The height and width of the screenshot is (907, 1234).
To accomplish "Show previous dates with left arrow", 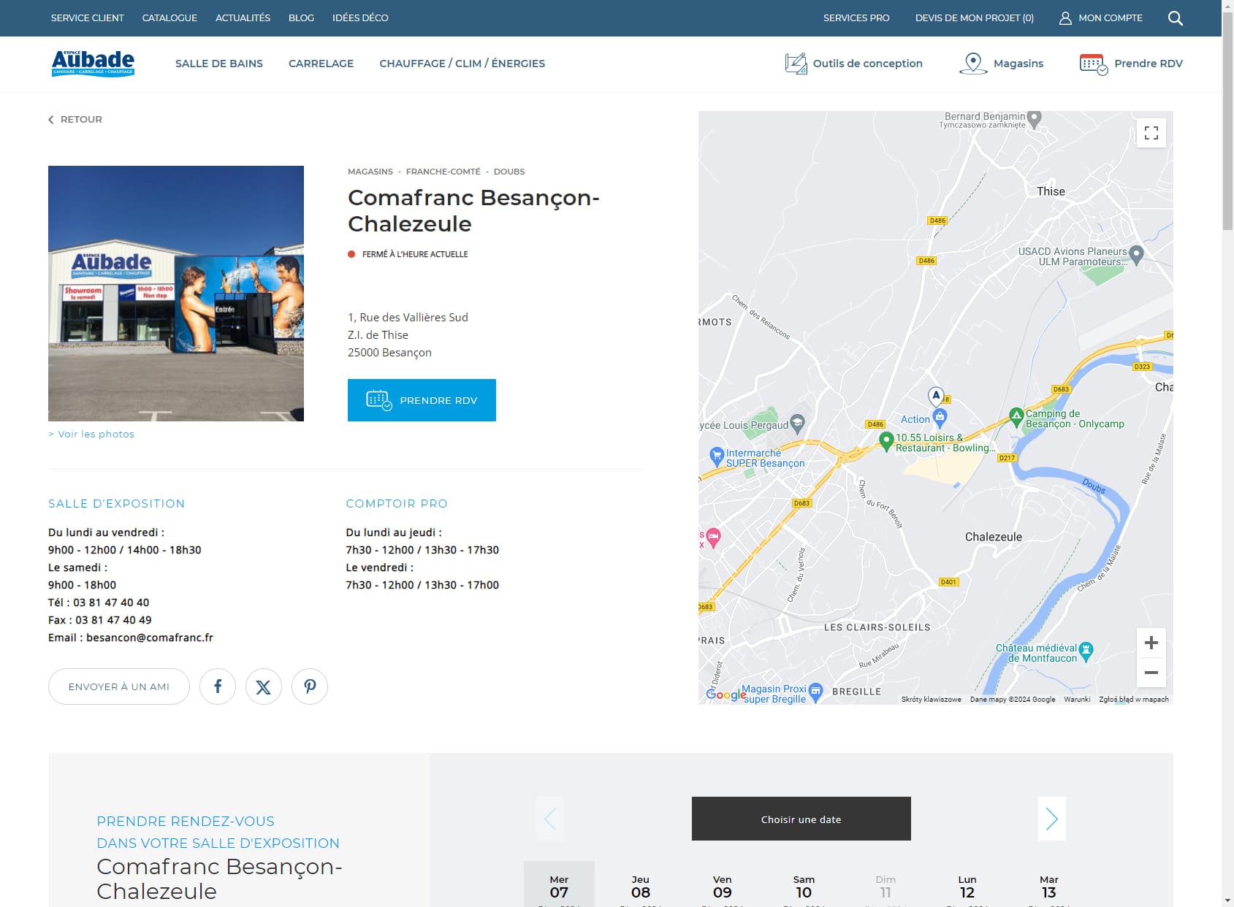I will tap(549, 819).
